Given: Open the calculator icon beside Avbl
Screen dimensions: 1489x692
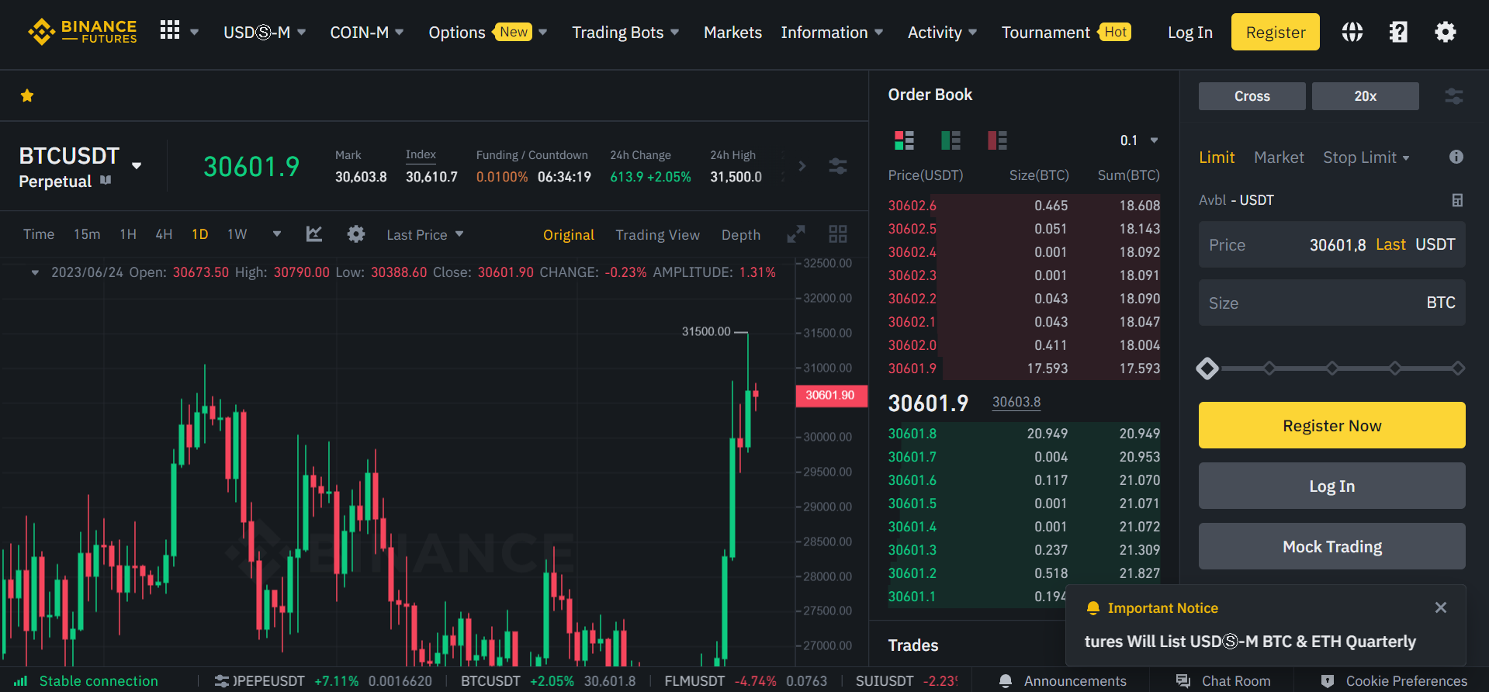Looking at the screenshot, I should [x=1457, y=200].
